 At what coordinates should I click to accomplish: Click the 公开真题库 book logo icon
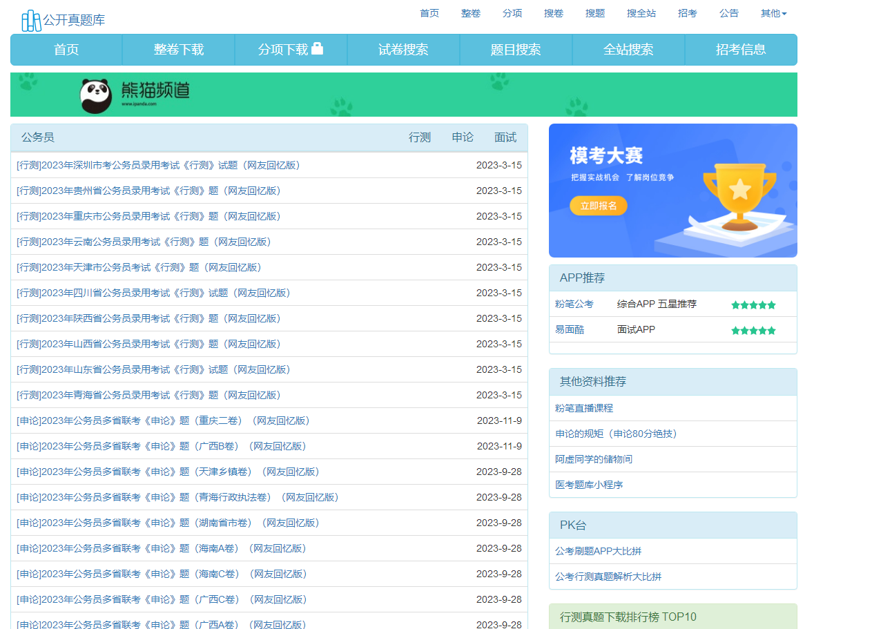pos(30,19)
